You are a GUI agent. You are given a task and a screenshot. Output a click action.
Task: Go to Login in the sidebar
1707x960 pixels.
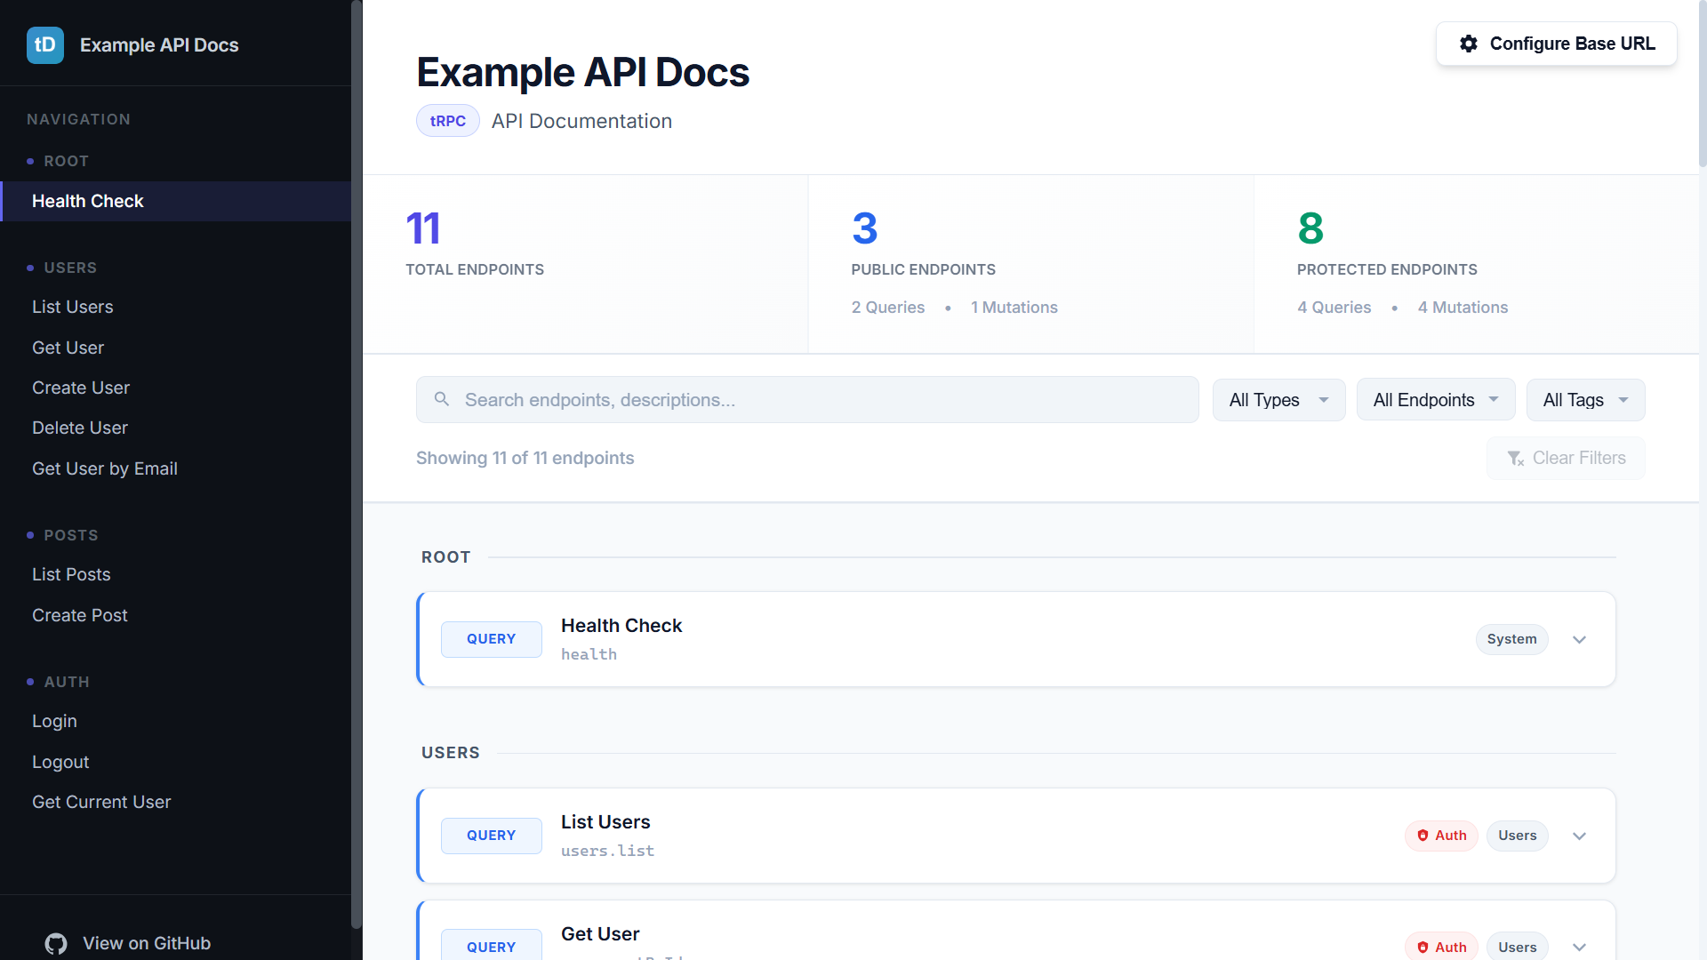point(176,721)
